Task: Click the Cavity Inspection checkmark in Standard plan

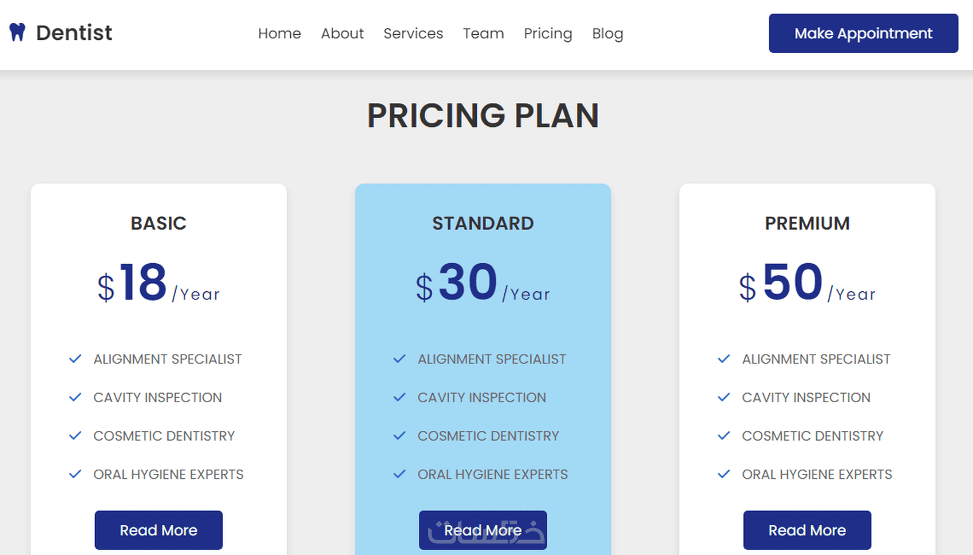Action: tap(400, 398)
